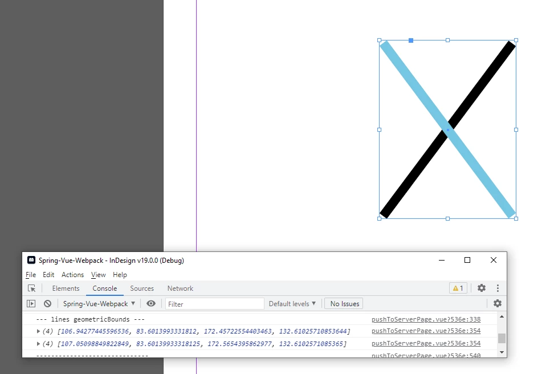The height and width of the screenshot is (374, 554).
Task: Click the '--- lines geometricBounds ---' log text
Action: (90, 319)
